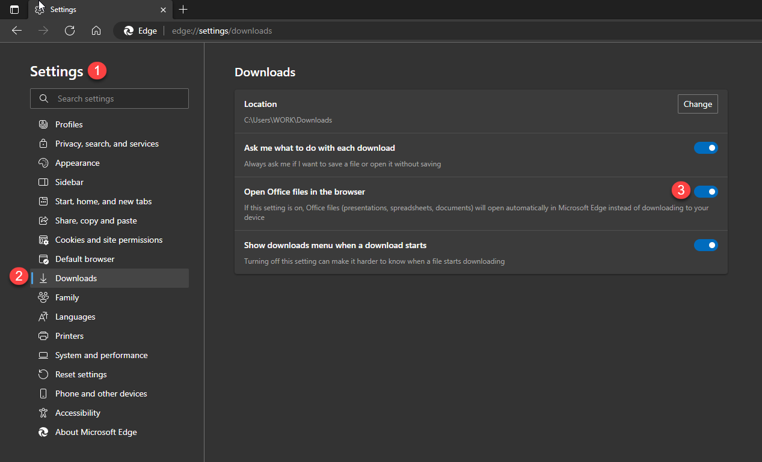The image size is (762, 462).
Task: Refresh the page
Action: click(70, 31)
